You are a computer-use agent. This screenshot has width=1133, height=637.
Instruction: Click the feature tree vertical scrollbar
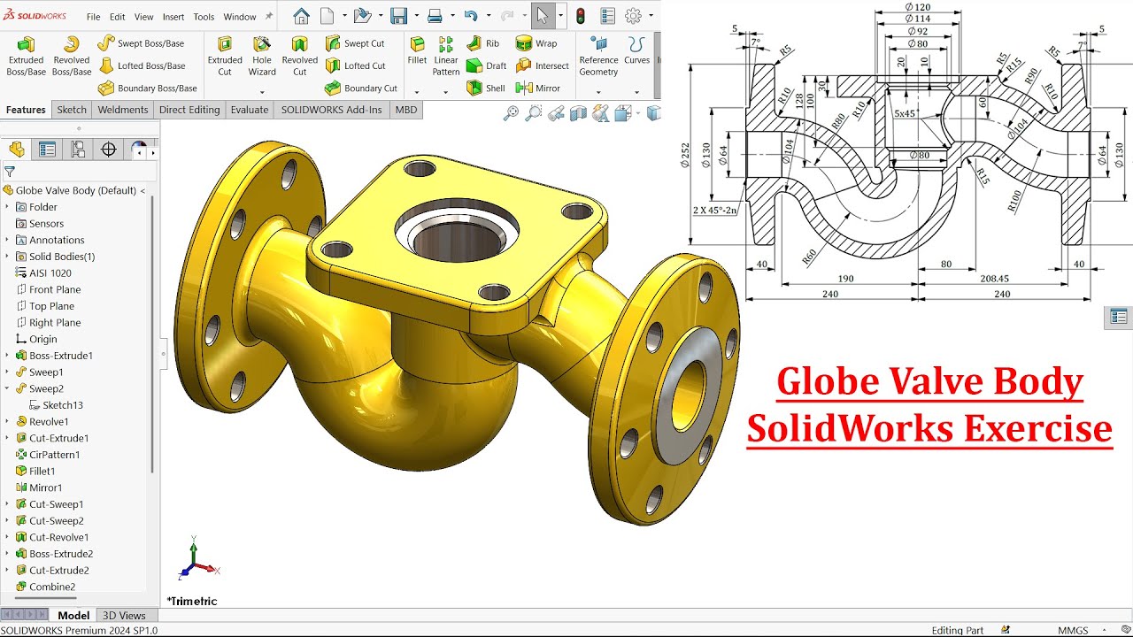click(x=151, y=334)
